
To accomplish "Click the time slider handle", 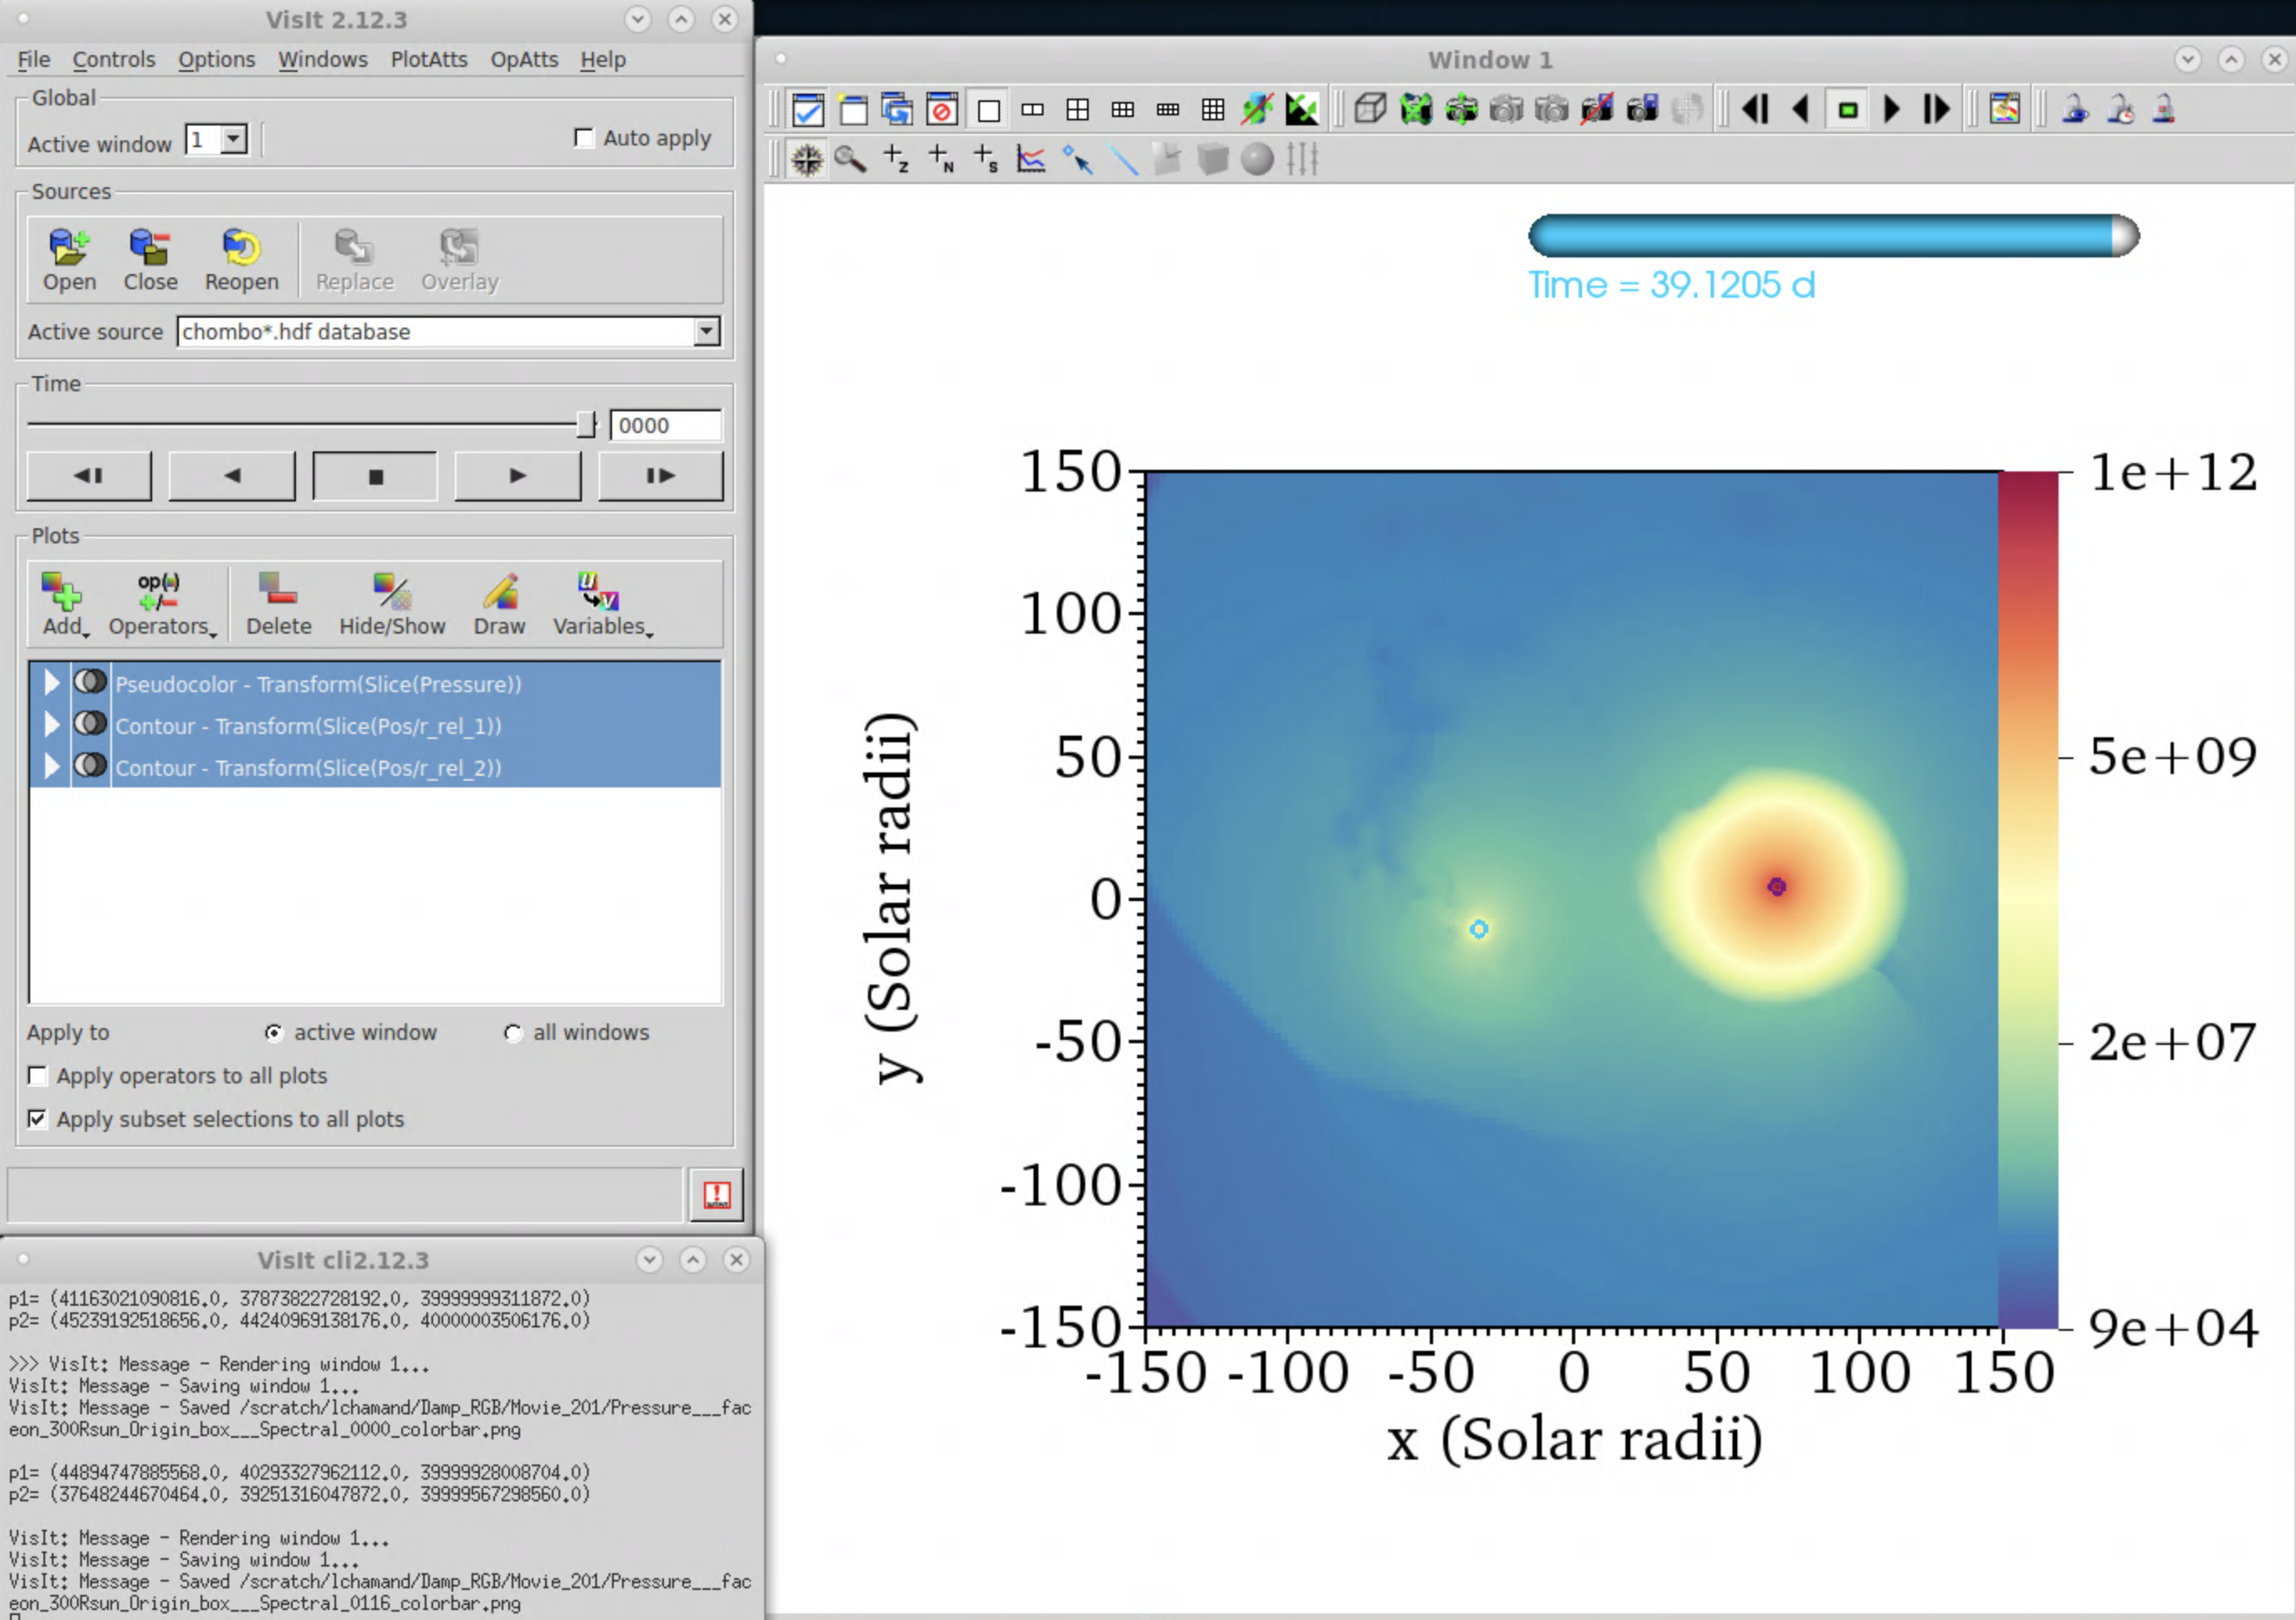I will click(586, 424).
